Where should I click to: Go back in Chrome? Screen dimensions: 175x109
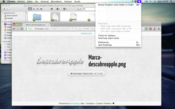pyautogui.click(x=14, y=29)
